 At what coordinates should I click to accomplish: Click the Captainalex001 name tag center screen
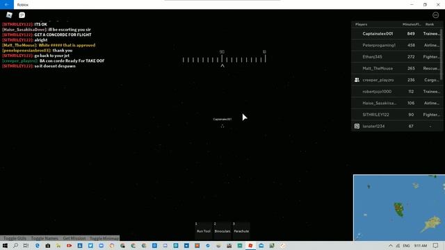(x=222, y=119)
